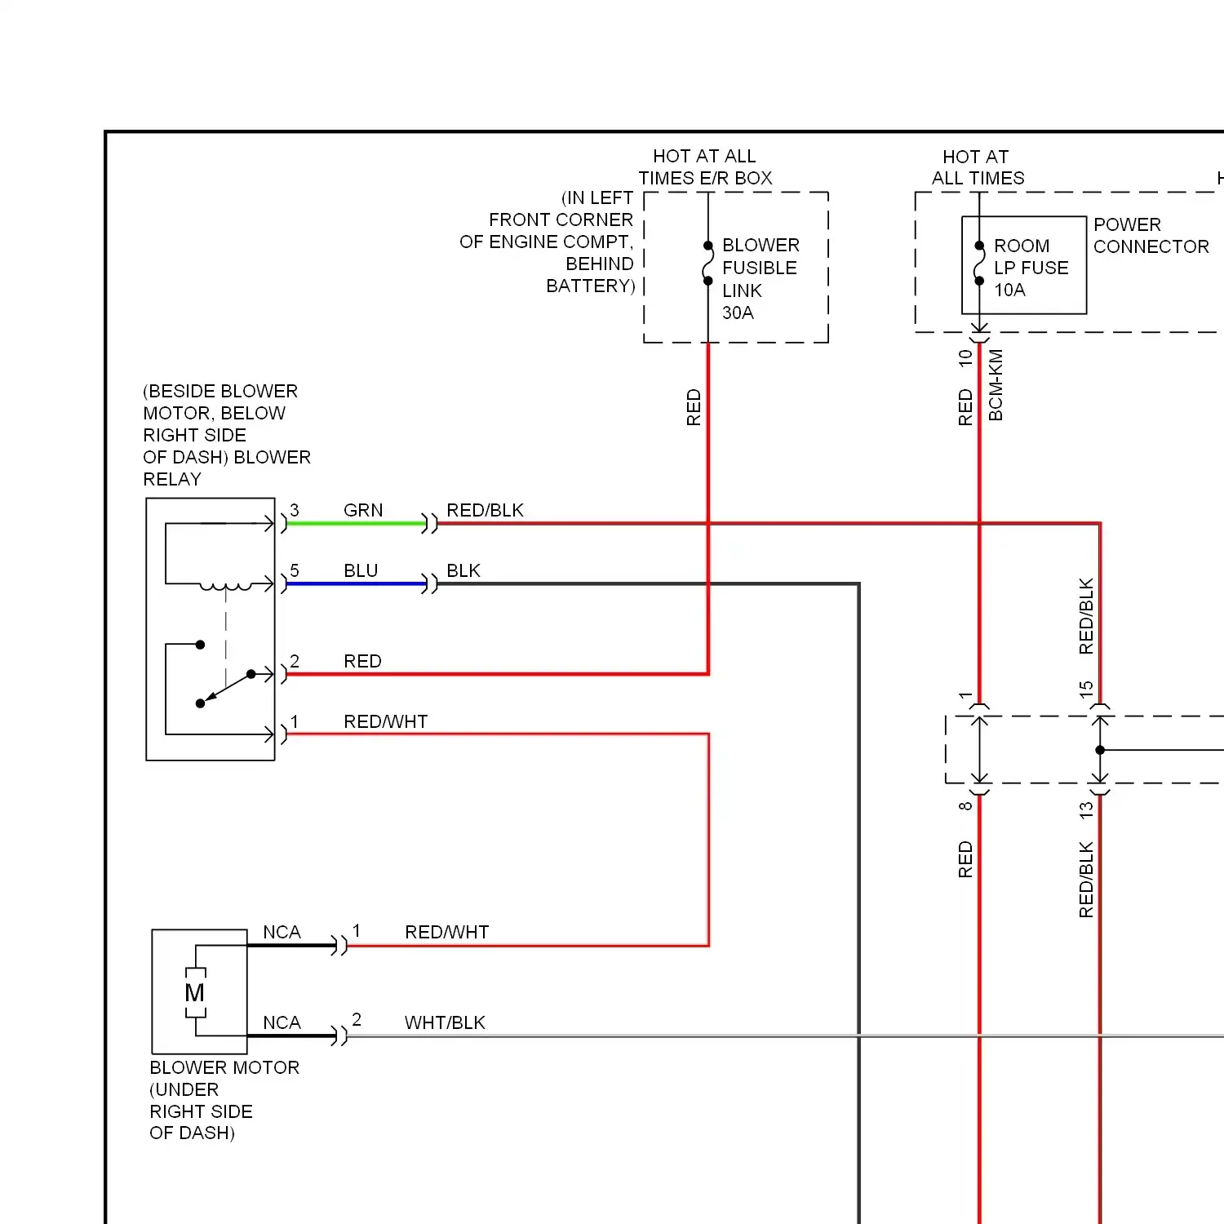The height and width of the screenshot is (1224, 1224).
Task: Click the BLU wire label at relay pin 5
Action: click(361, 570)
